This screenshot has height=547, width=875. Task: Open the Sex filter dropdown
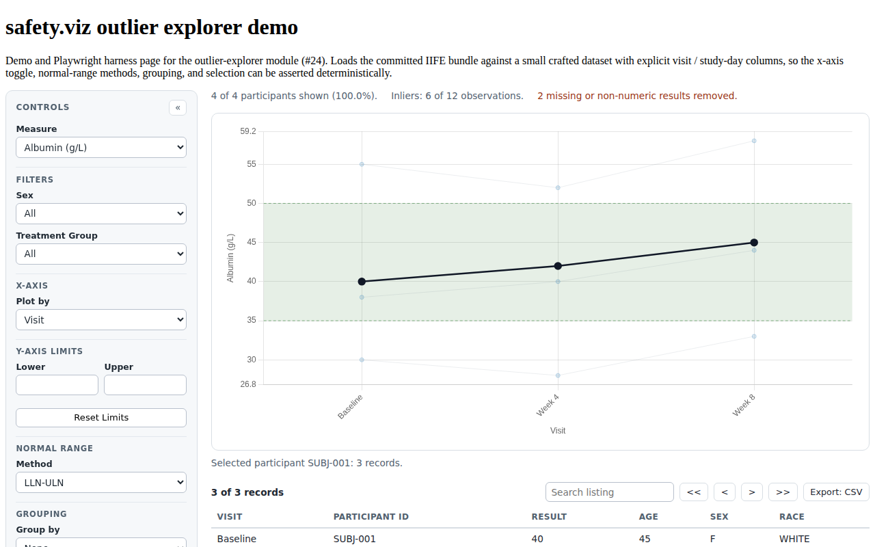(x=101, y=213)
